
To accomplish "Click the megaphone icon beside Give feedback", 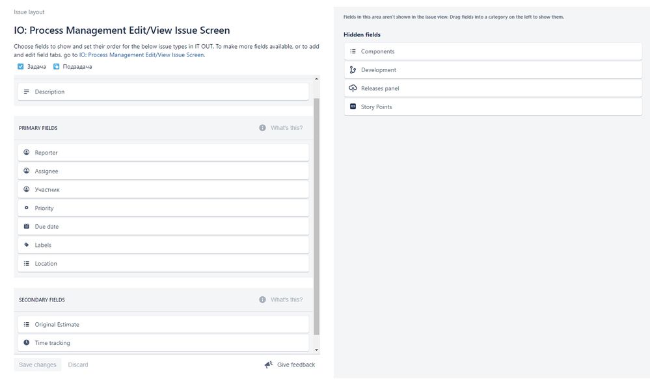I will 267,364.
